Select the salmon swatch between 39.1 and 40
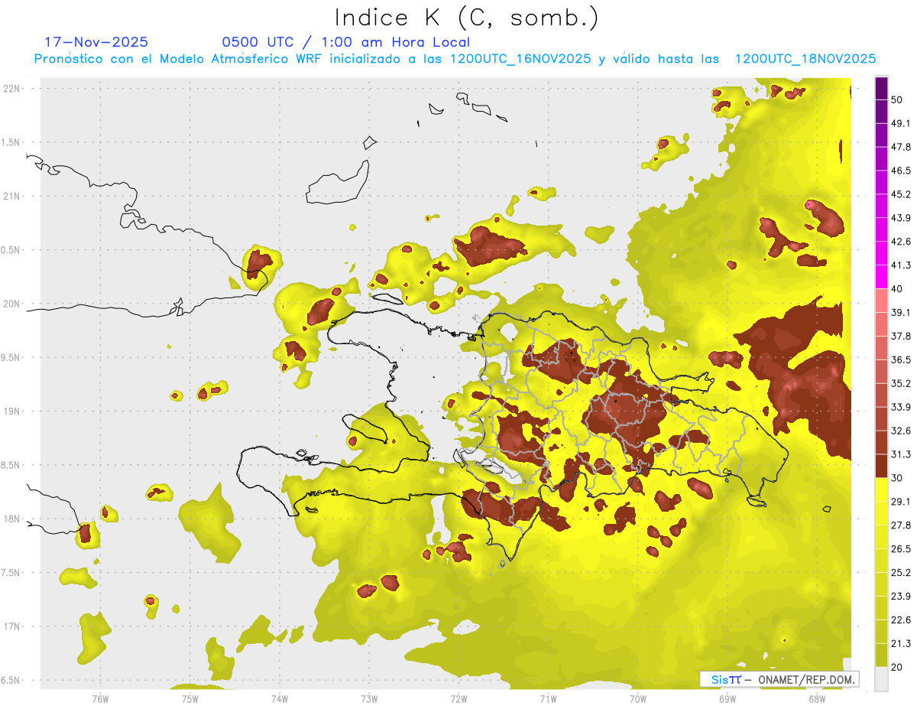The height and width of the screenshot is (709, 917). coord(882,301)
